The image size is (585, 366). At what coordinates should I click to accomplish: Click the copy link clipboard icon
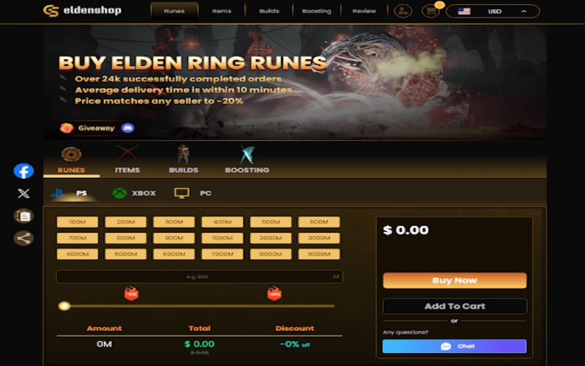coord(23,216)
